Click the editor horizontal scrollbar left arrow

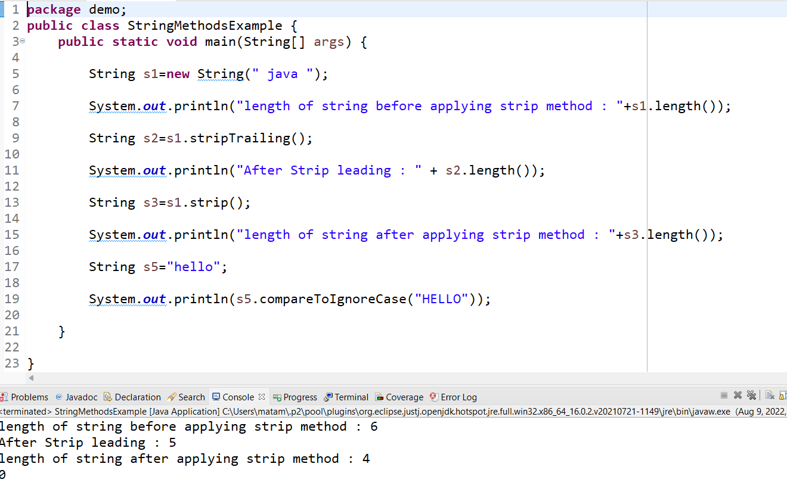tap(31, 378)
